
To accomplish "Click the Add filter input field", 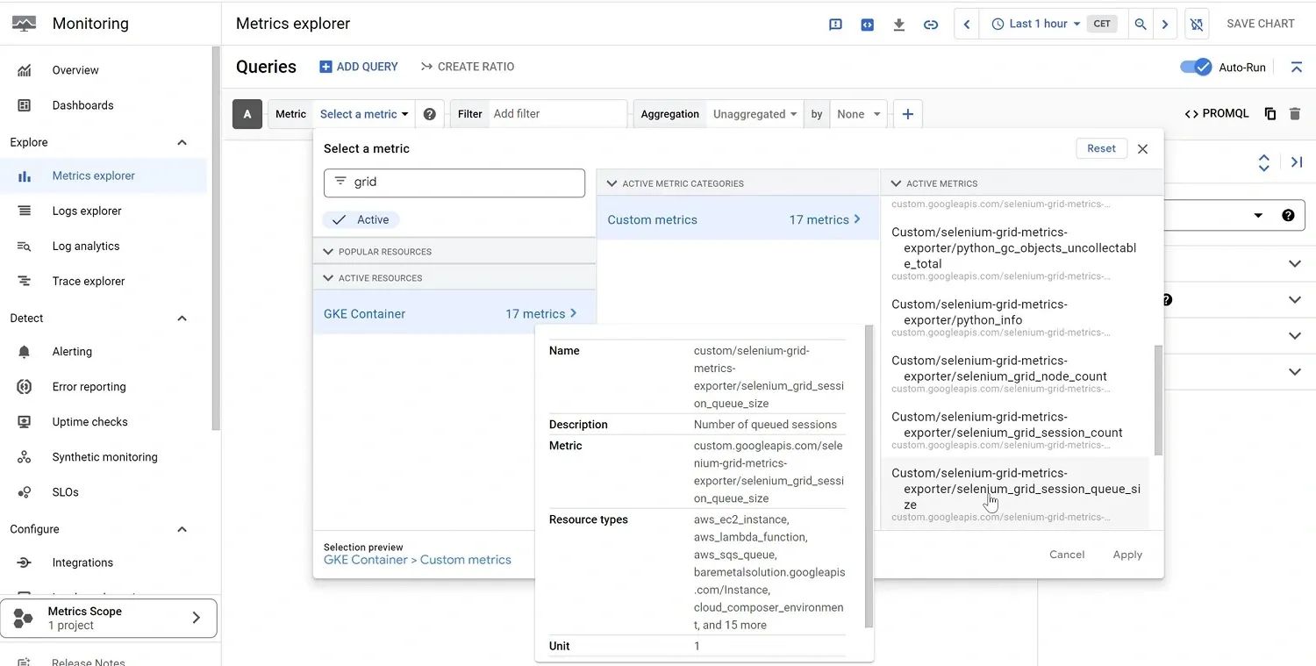I will click(x=558, y=114).
